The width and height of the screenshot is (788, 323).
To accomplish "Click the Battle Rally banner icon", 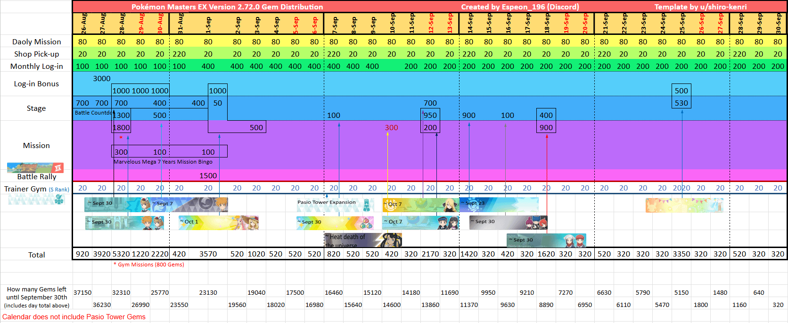I will click(x=35, y=168).
